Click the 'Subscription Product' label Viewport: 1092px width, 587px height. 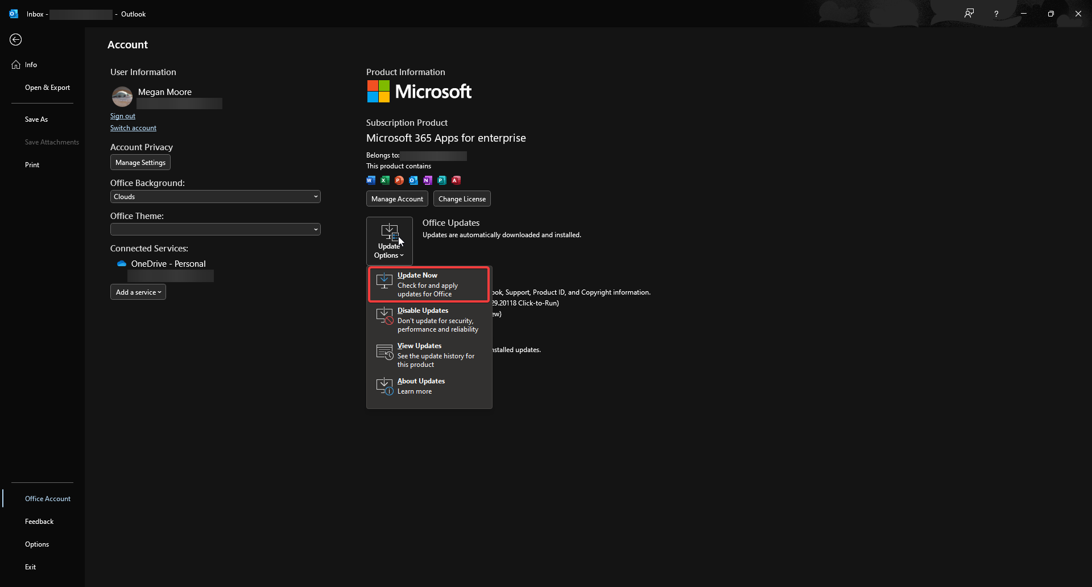(x=407, y=123)
